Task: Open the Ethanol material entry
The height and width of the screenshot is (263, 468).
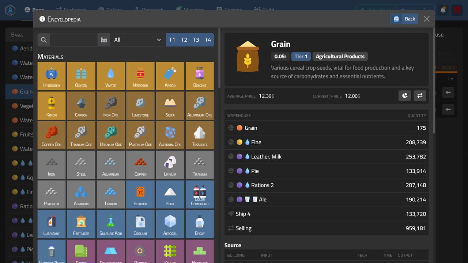Action: tap(140, 194)
